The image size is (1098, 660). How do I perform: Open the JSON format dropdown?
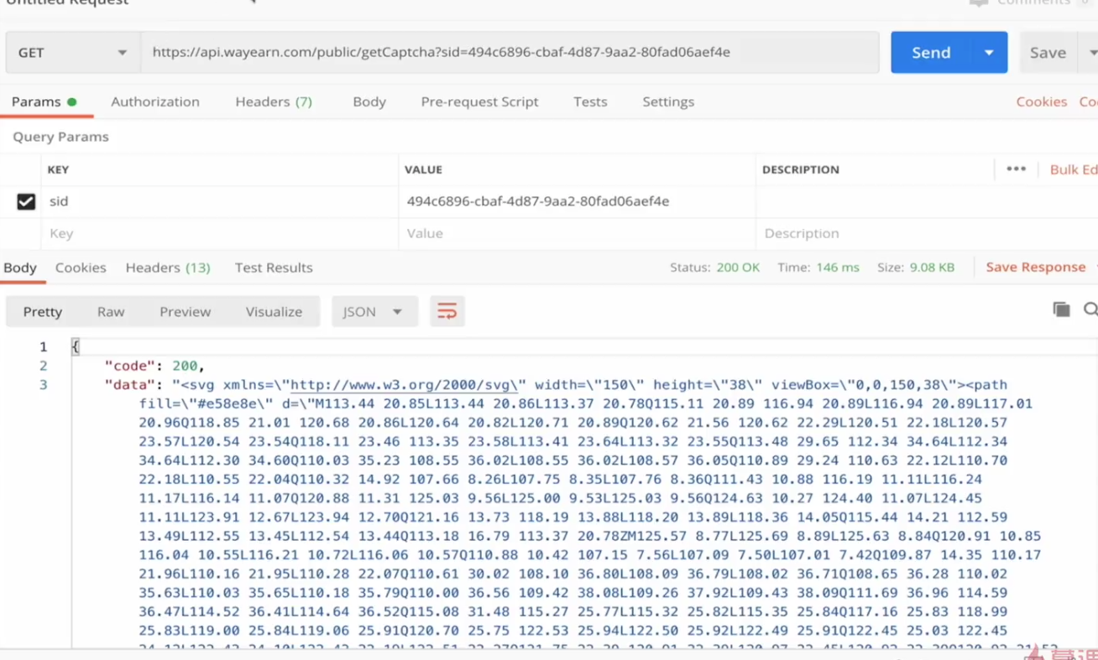[373, 311]
